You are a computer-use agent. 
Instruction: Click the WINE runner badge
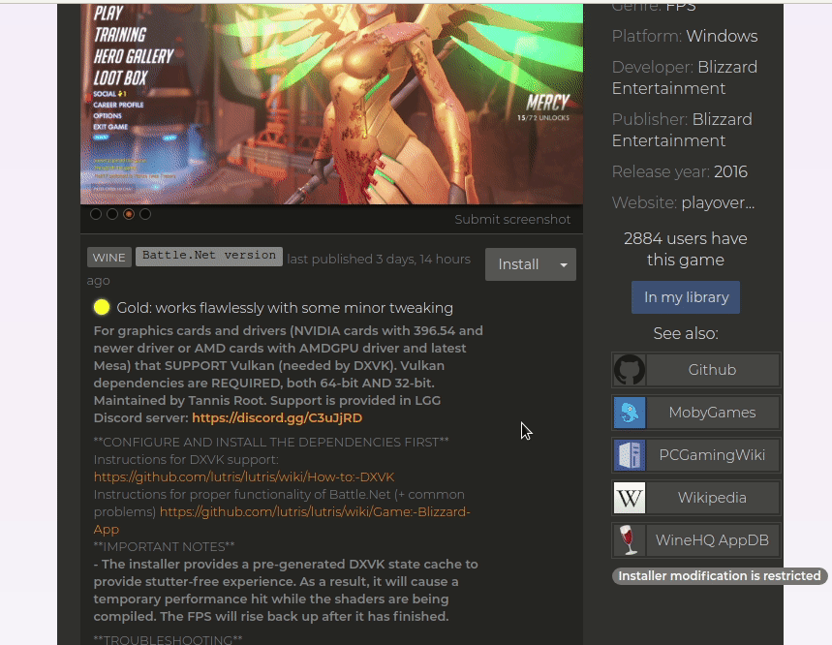(x=108, y=258)
